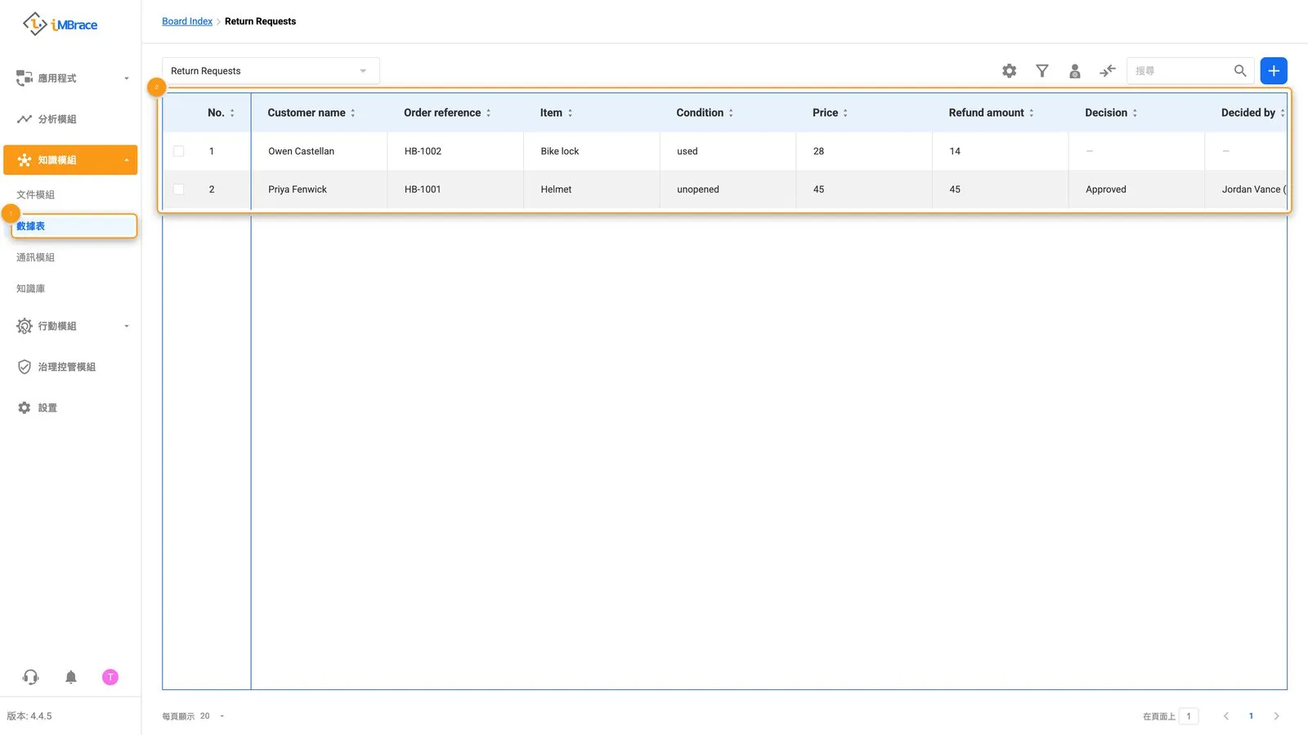
Task: Open the rows-per-page 20 dropdown
Action: click(x=212, y=716)
